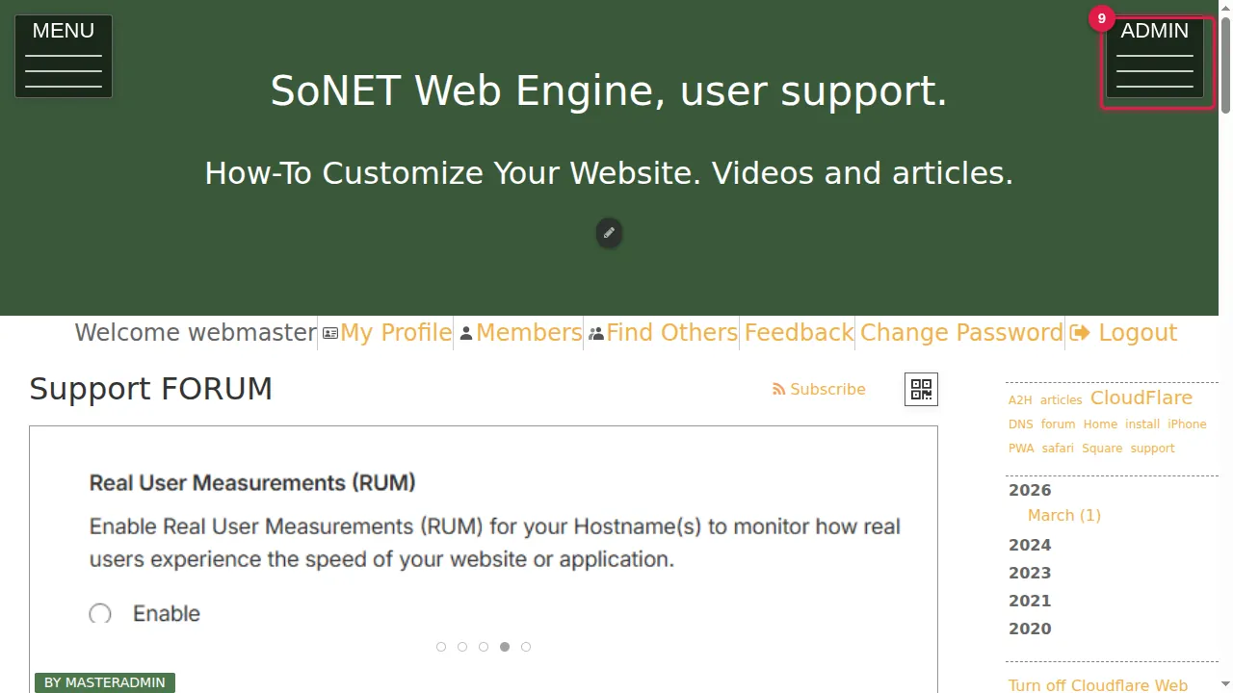This screenshot has width=1233, height=693.
Task: Open the QR code icon
Action: pos(921,389)
